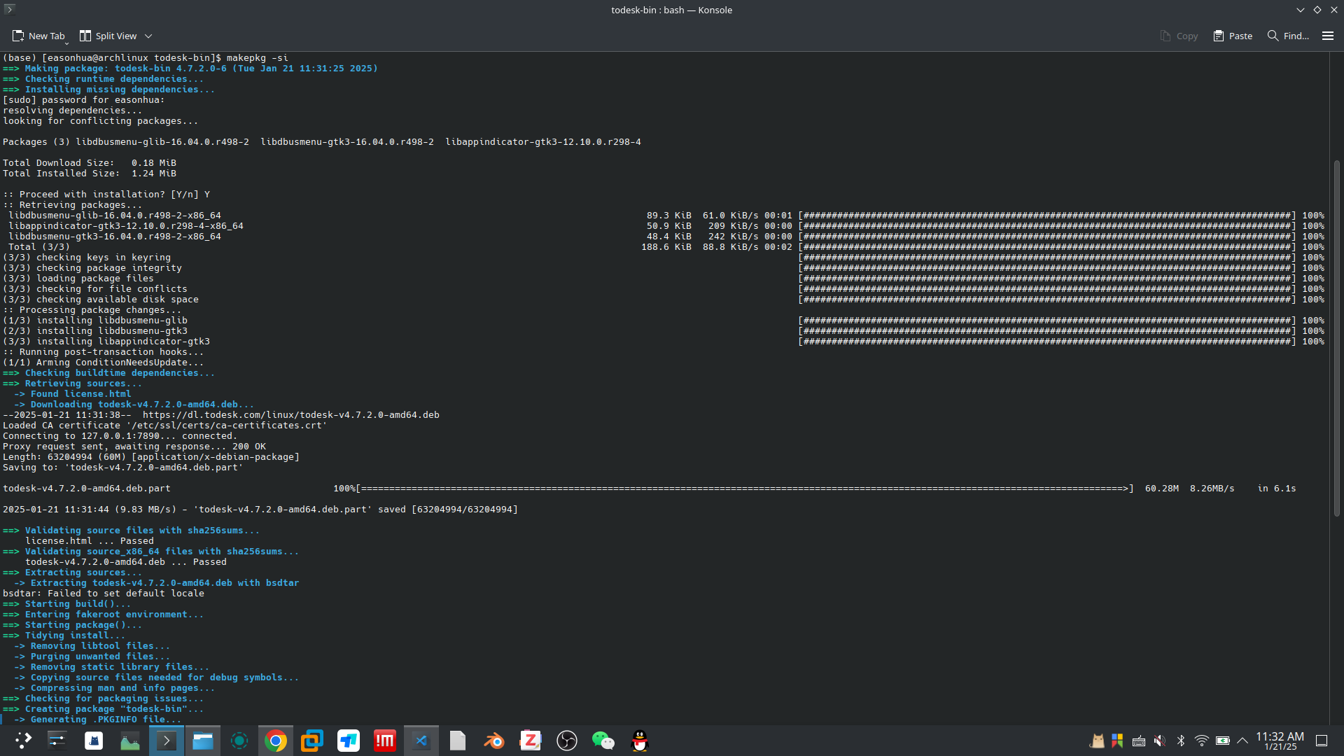This screenshot has width=1344, height=756.
Task: Click the 'Found license.html' line
Action: point(73,394)
